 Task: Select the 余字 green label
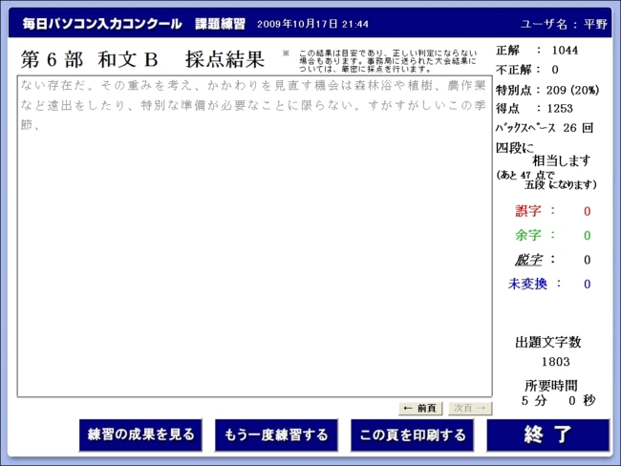click(528, 235)
